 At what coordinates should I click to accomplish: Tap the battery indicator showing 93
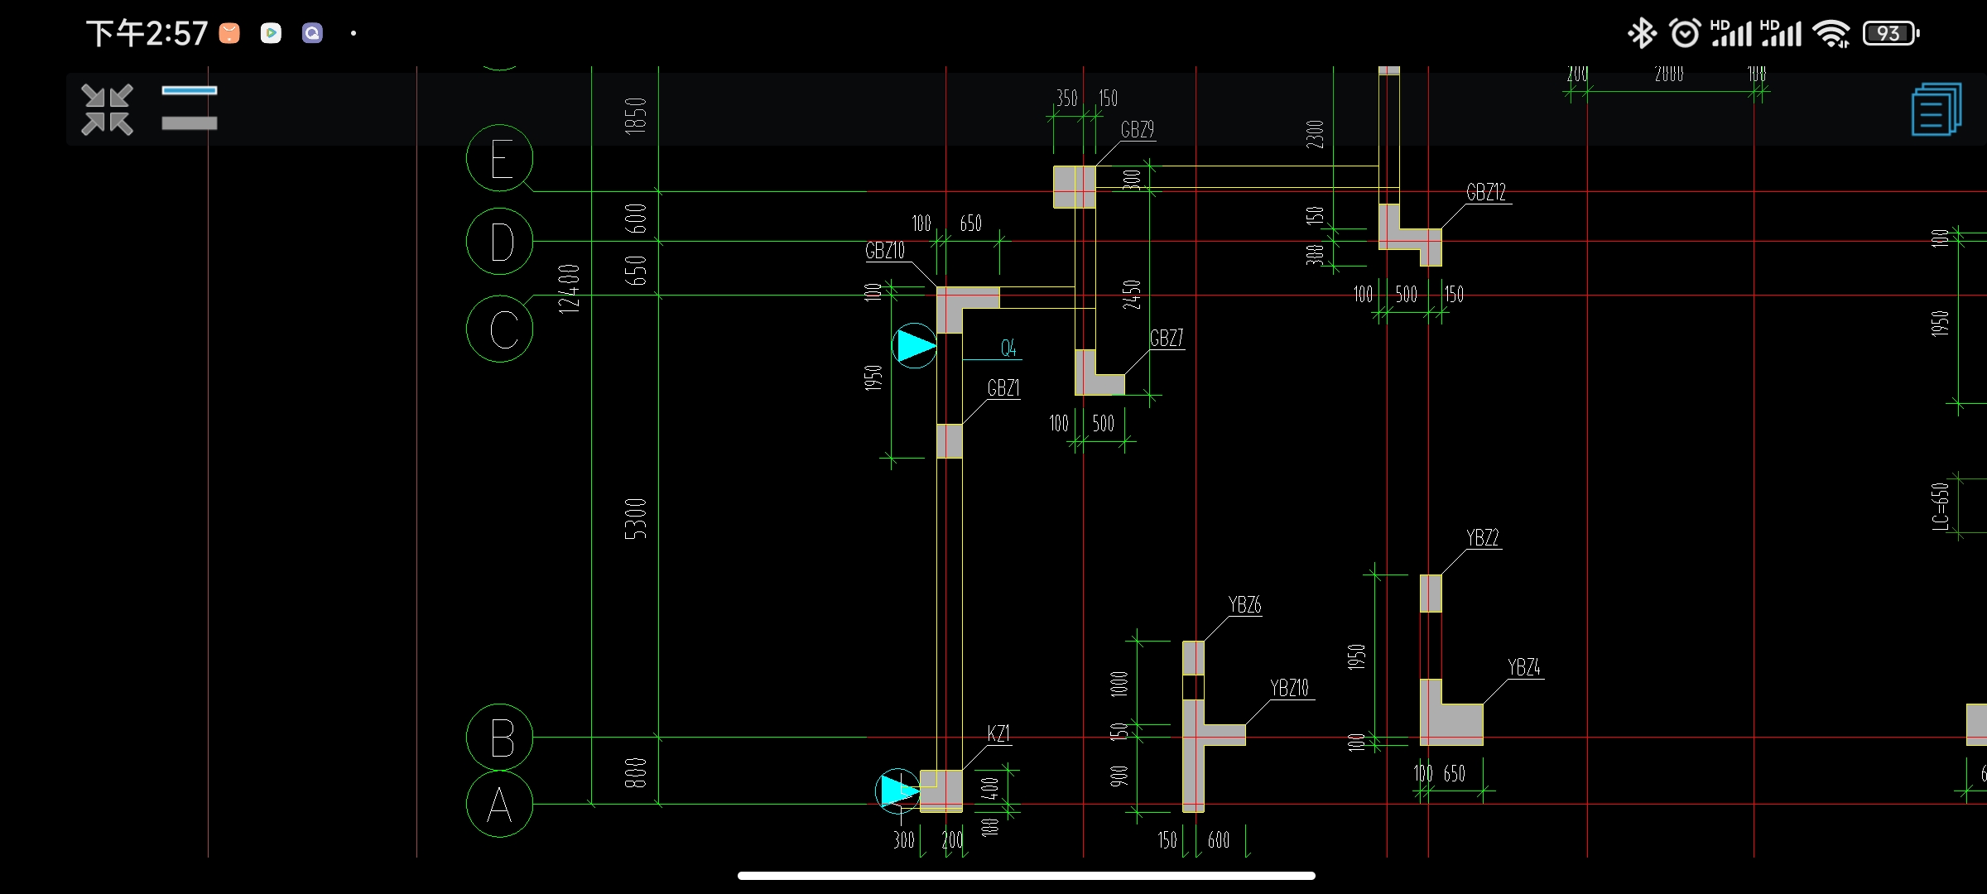(x=1891, y=33)
